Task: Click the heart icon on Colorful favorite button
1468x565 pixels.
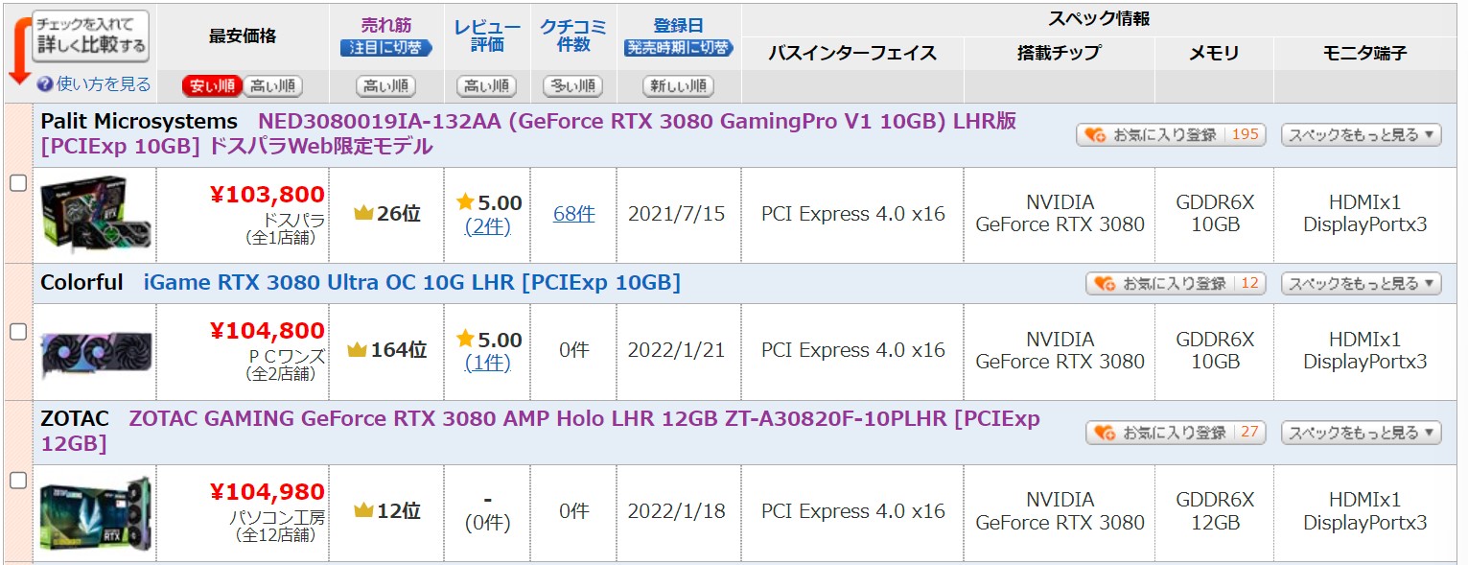Action: click(1105, 284)
